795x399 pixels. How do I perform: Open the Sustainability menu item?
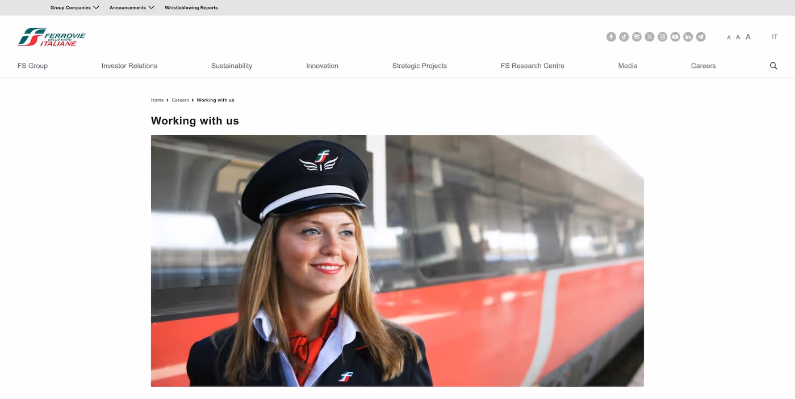pos(231,65)
